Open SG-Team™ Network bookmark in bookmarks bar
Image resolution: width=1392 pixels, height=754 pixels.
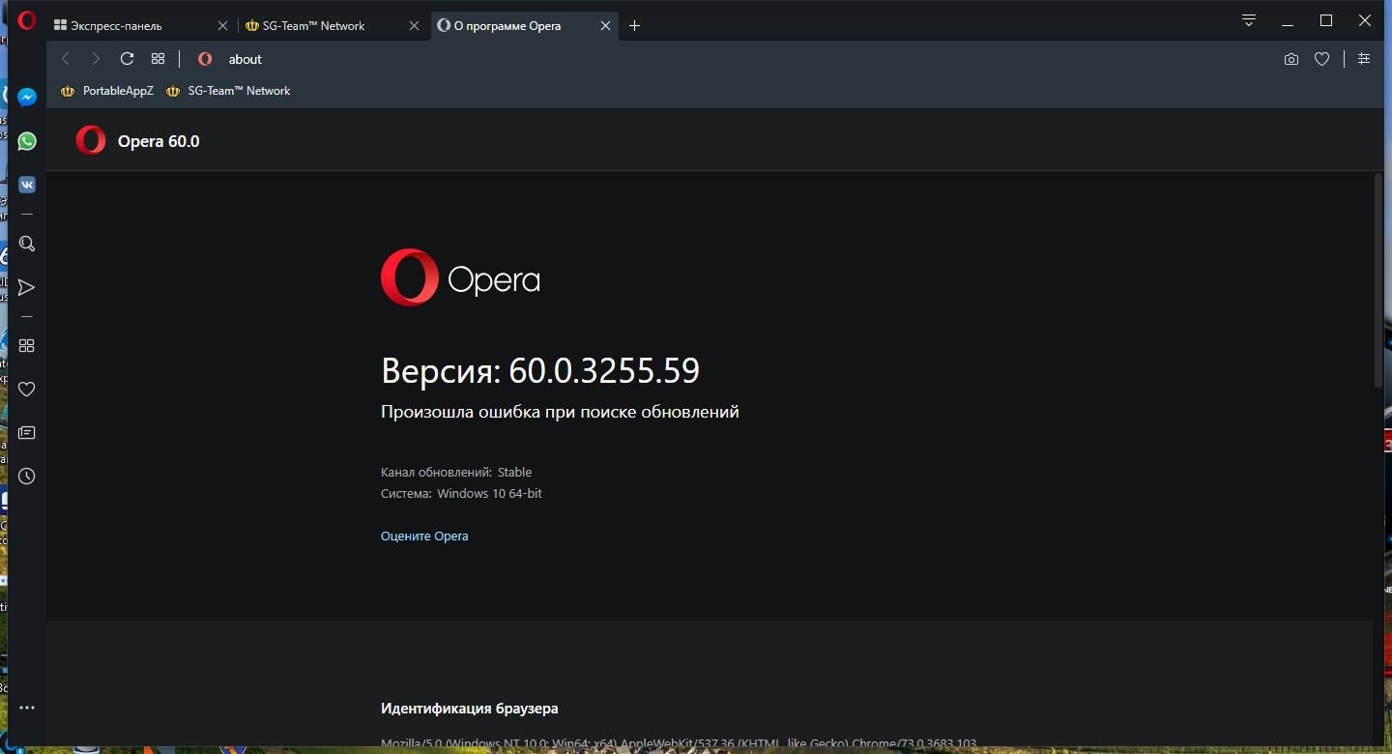pos(228,91)
